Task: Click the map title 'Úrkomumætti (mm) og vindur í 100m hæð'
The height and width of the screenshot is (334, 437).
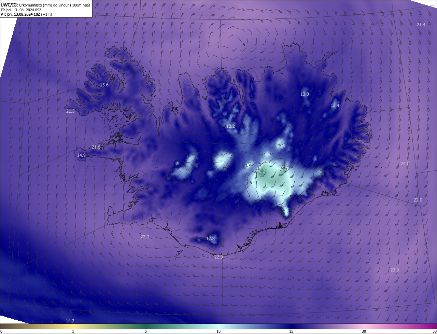Action: click(x=55, y=5)
